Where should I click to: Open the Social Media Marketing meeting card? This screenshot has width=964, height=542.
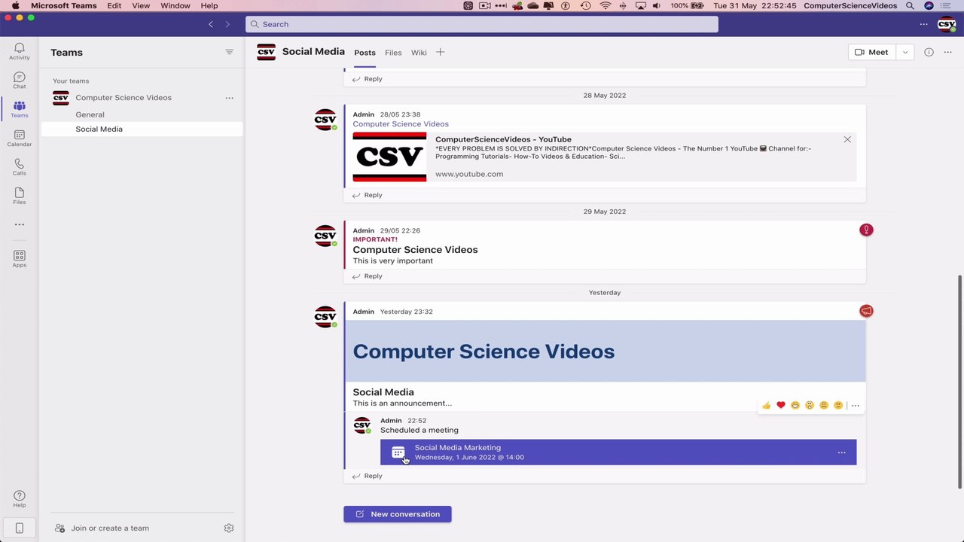click(x=618, y=452)
